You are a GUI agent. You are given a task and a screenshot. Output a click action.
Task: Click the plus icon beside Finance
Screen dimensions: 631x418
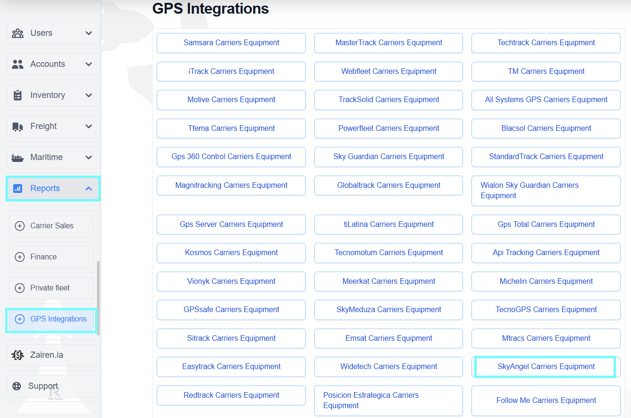tap(20, 257)
